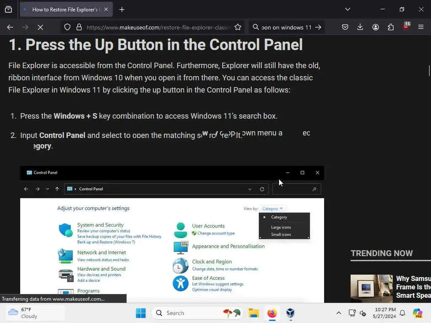The width and height of the screenshot is (431, 323).
Task: Click the Ease of Access accessibility icon
Action: 180,283
